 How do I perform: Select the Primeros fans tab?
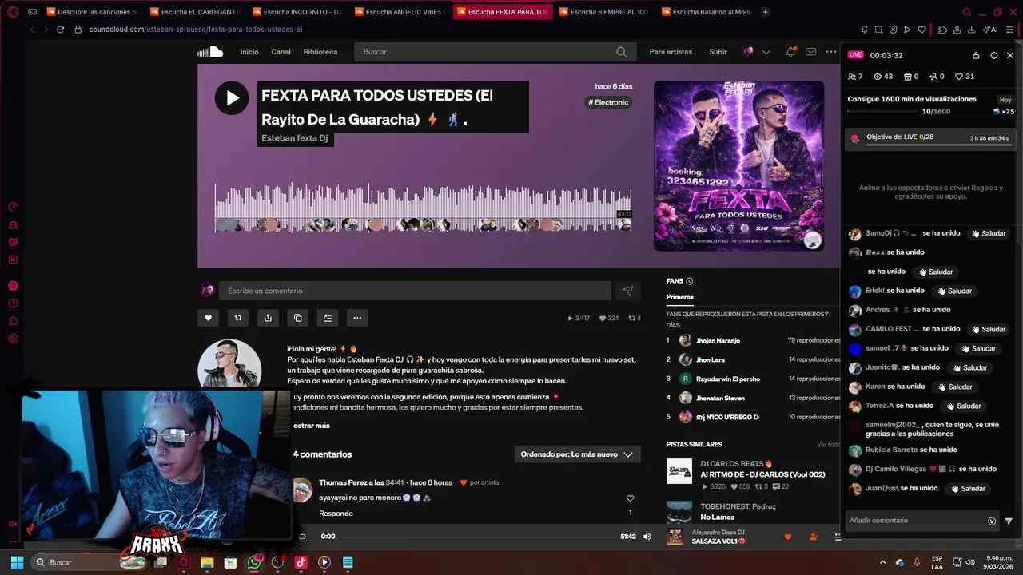point(680,297)
